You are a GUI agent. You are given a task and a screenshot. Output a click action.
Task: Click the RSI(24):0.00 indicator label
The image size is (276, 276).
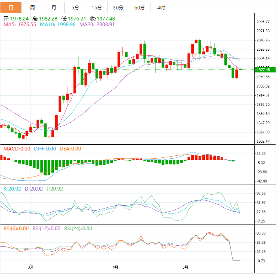[x=78, y=229]
